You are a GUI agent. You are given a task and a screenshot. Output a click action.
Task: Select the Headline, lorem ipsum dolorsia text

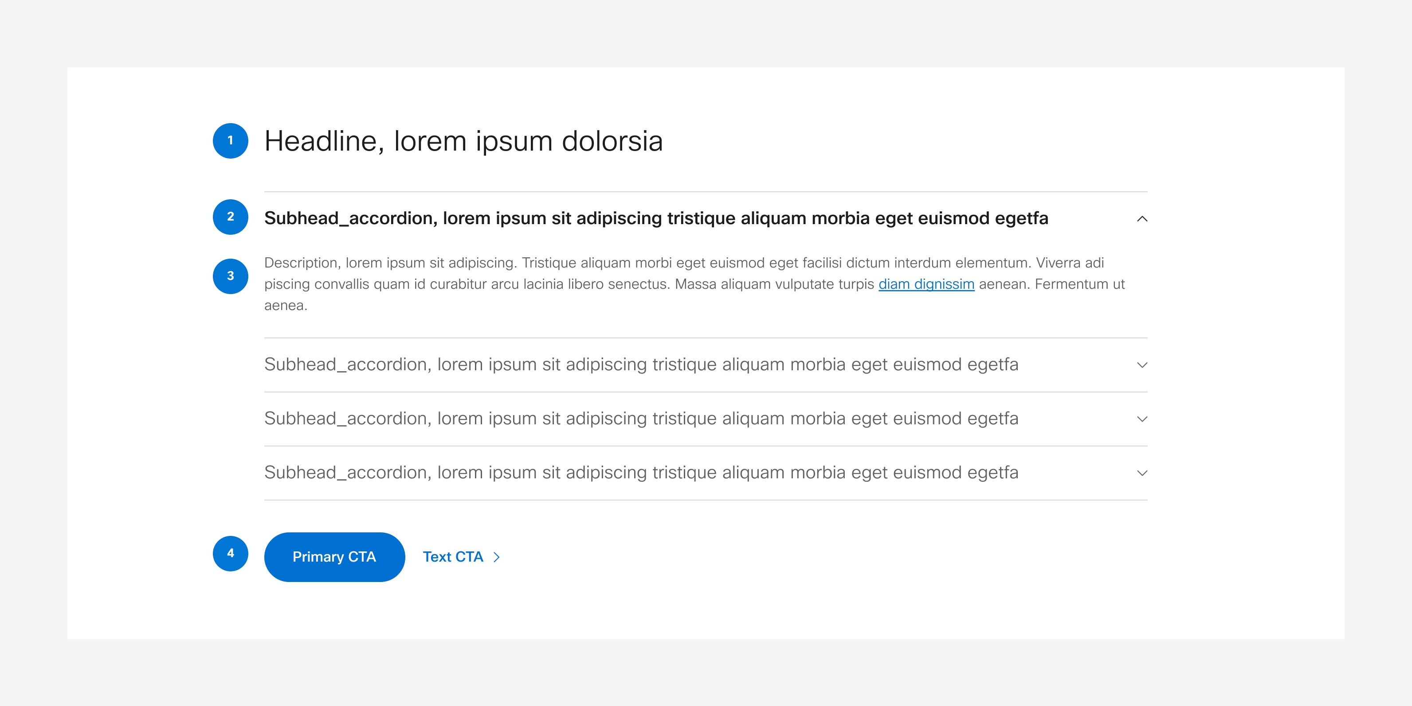pyautogui.click(x=464, y=141)
